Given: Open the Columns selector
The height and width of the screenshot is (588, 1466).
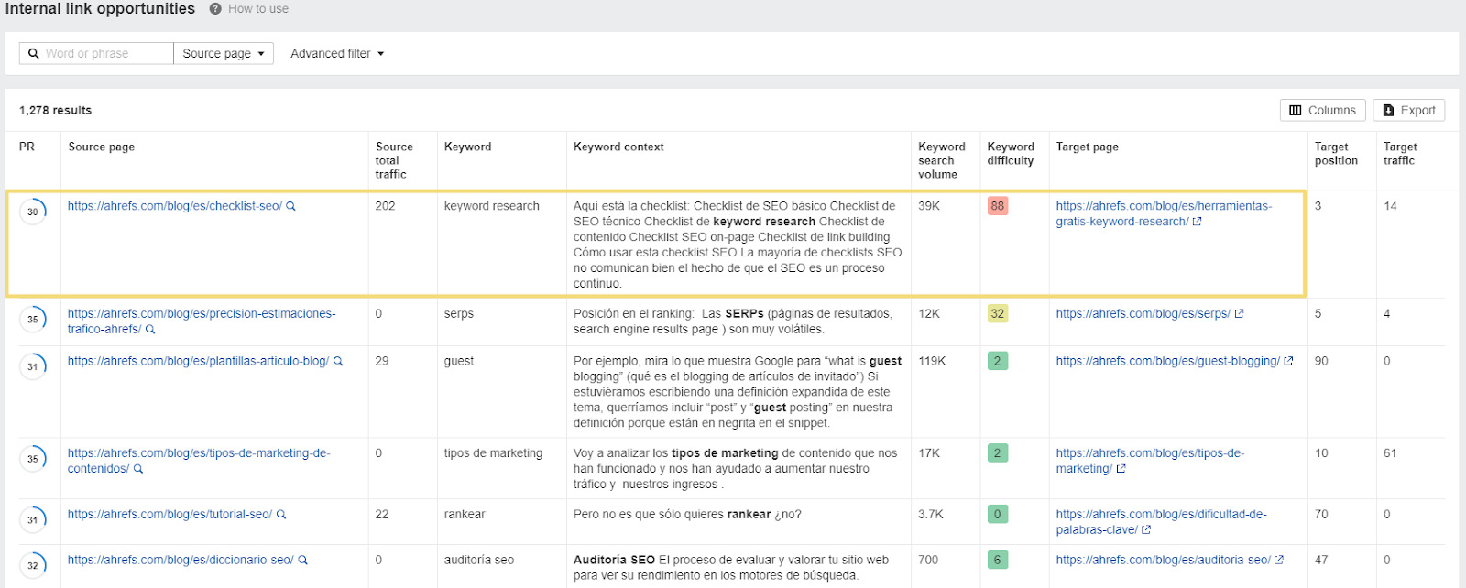Looking at the screenshot, I should click(1322, 110).
